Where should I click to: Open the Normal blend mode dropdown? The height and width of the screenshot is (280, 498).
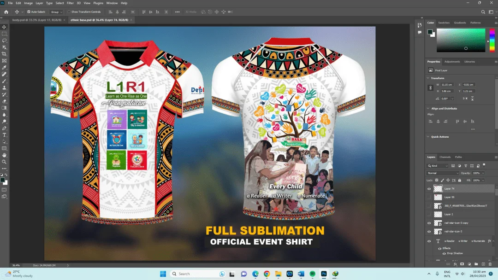point(443,173)
